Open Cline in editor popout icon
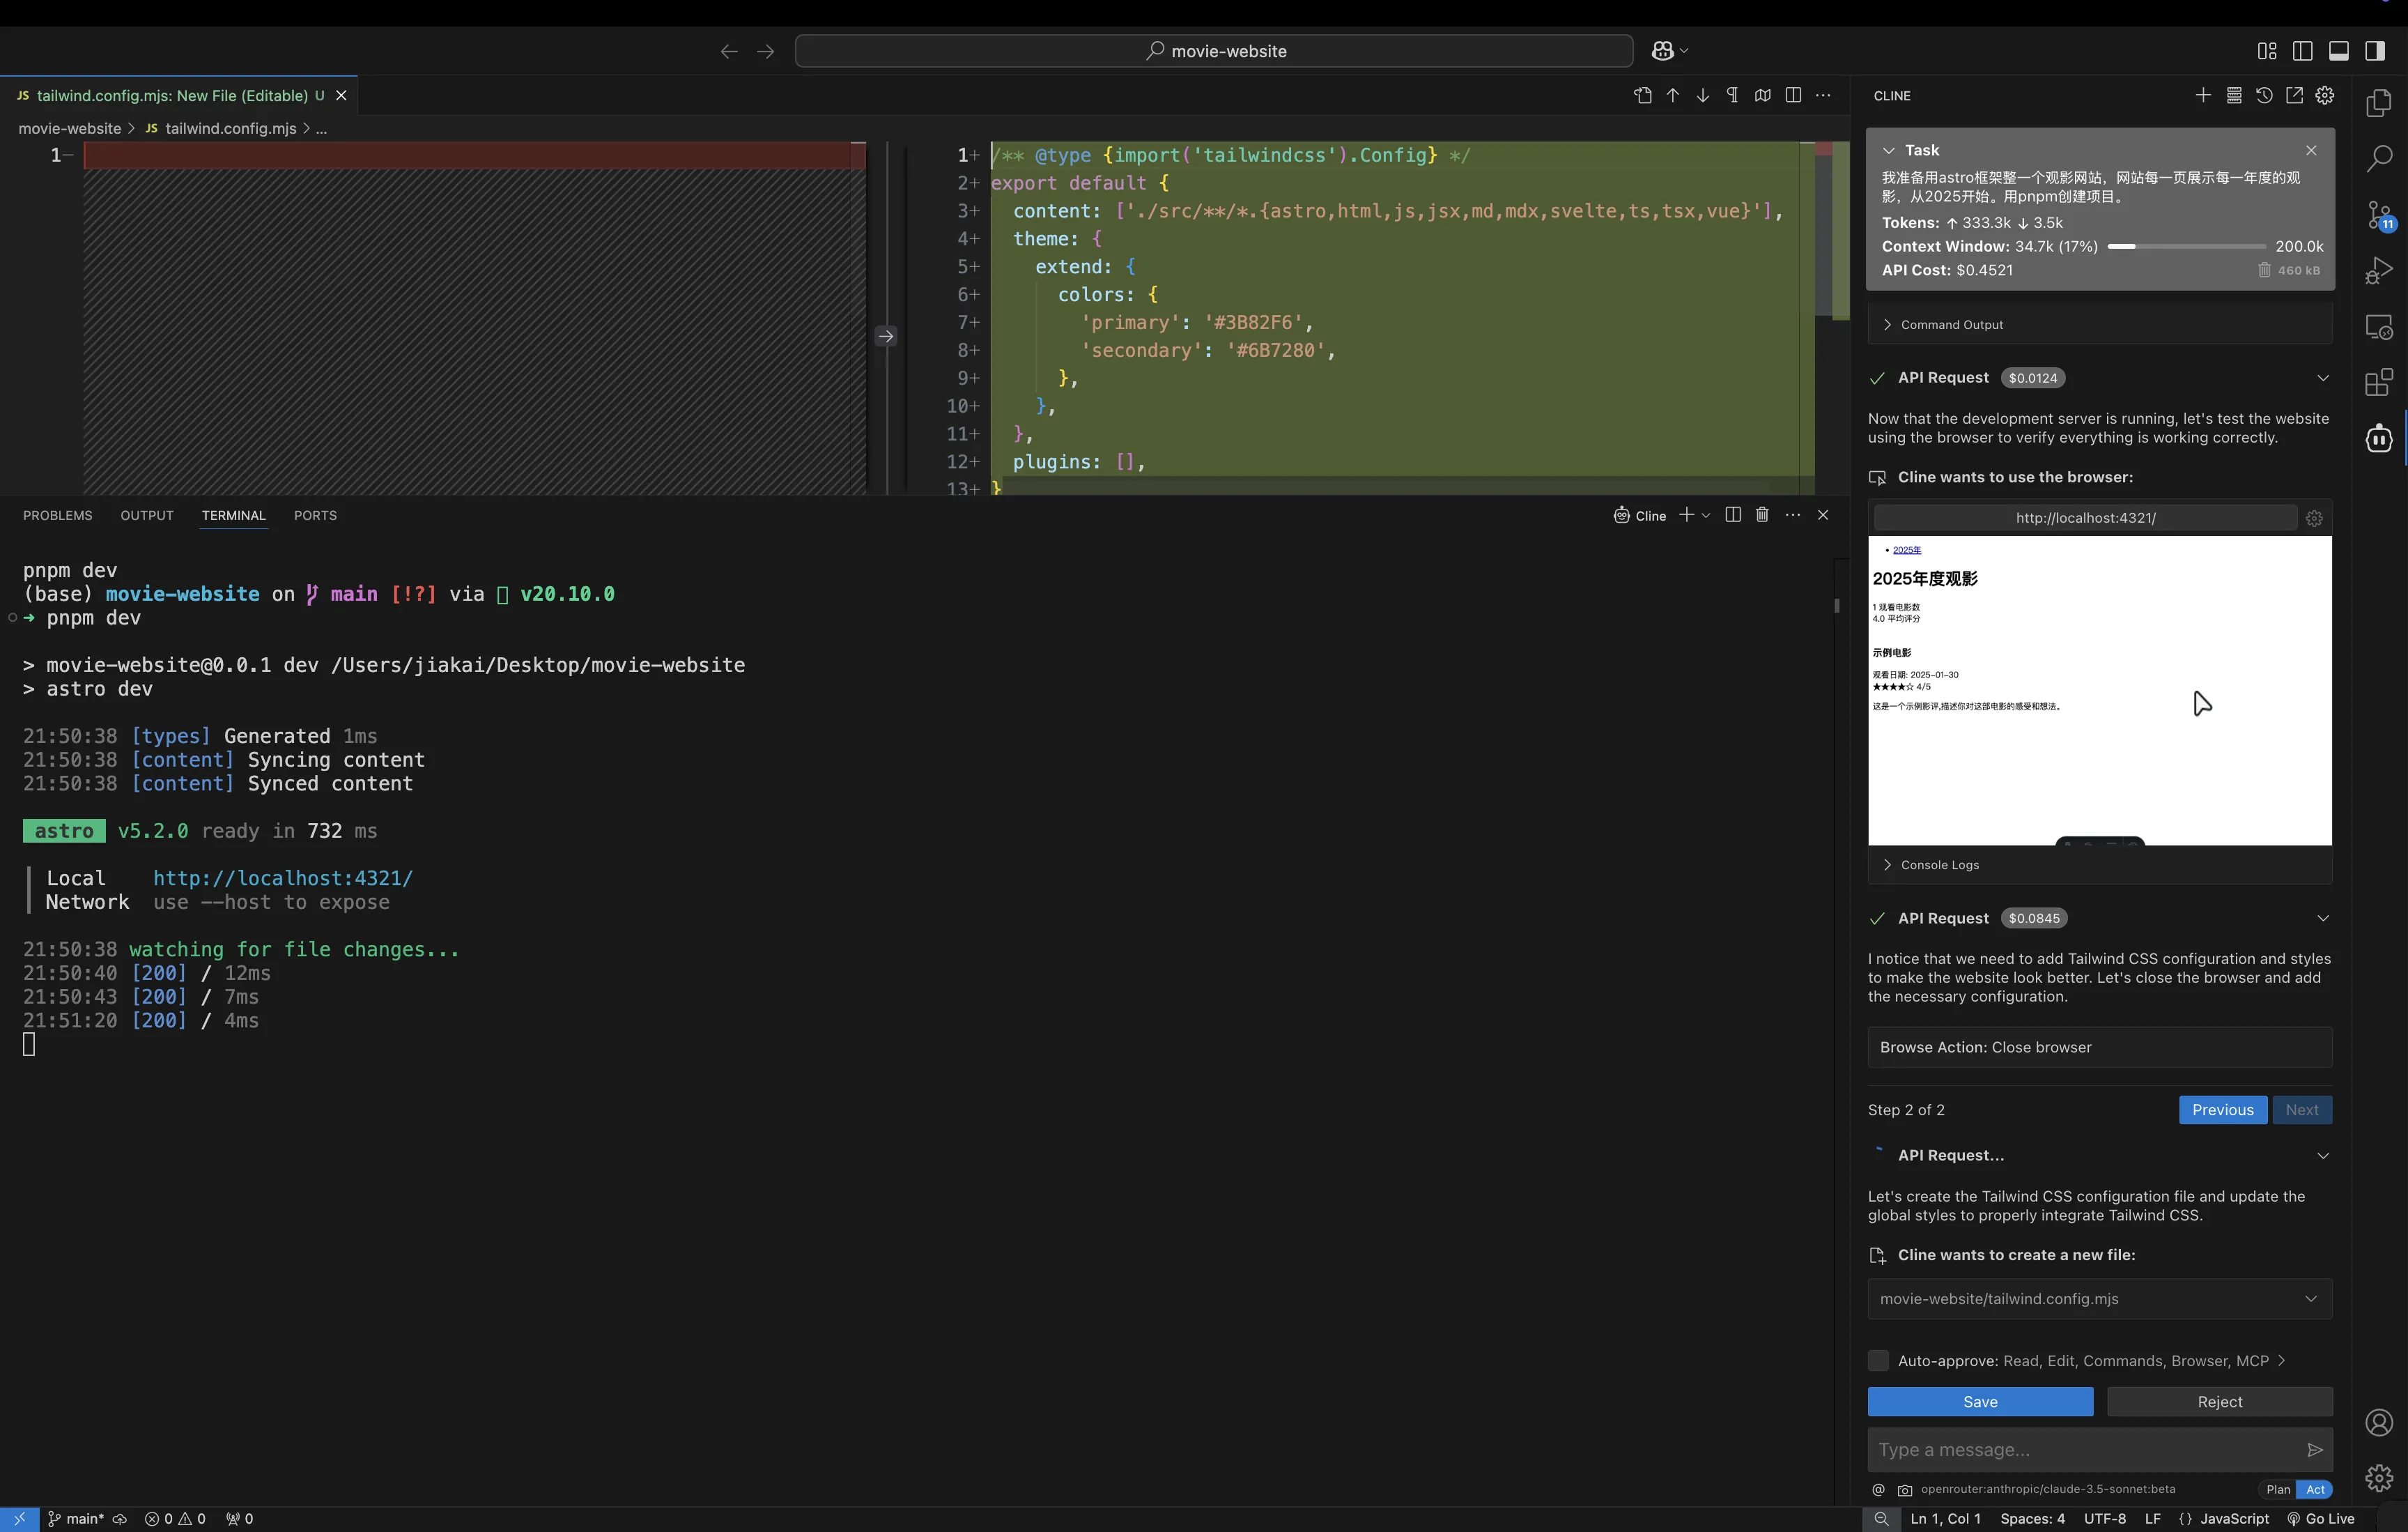Viewport: 2408px width, 1532px height. 2295,95
